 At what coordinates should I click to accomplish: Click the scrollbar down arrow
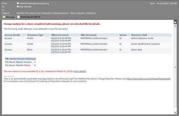pos(175,113)
